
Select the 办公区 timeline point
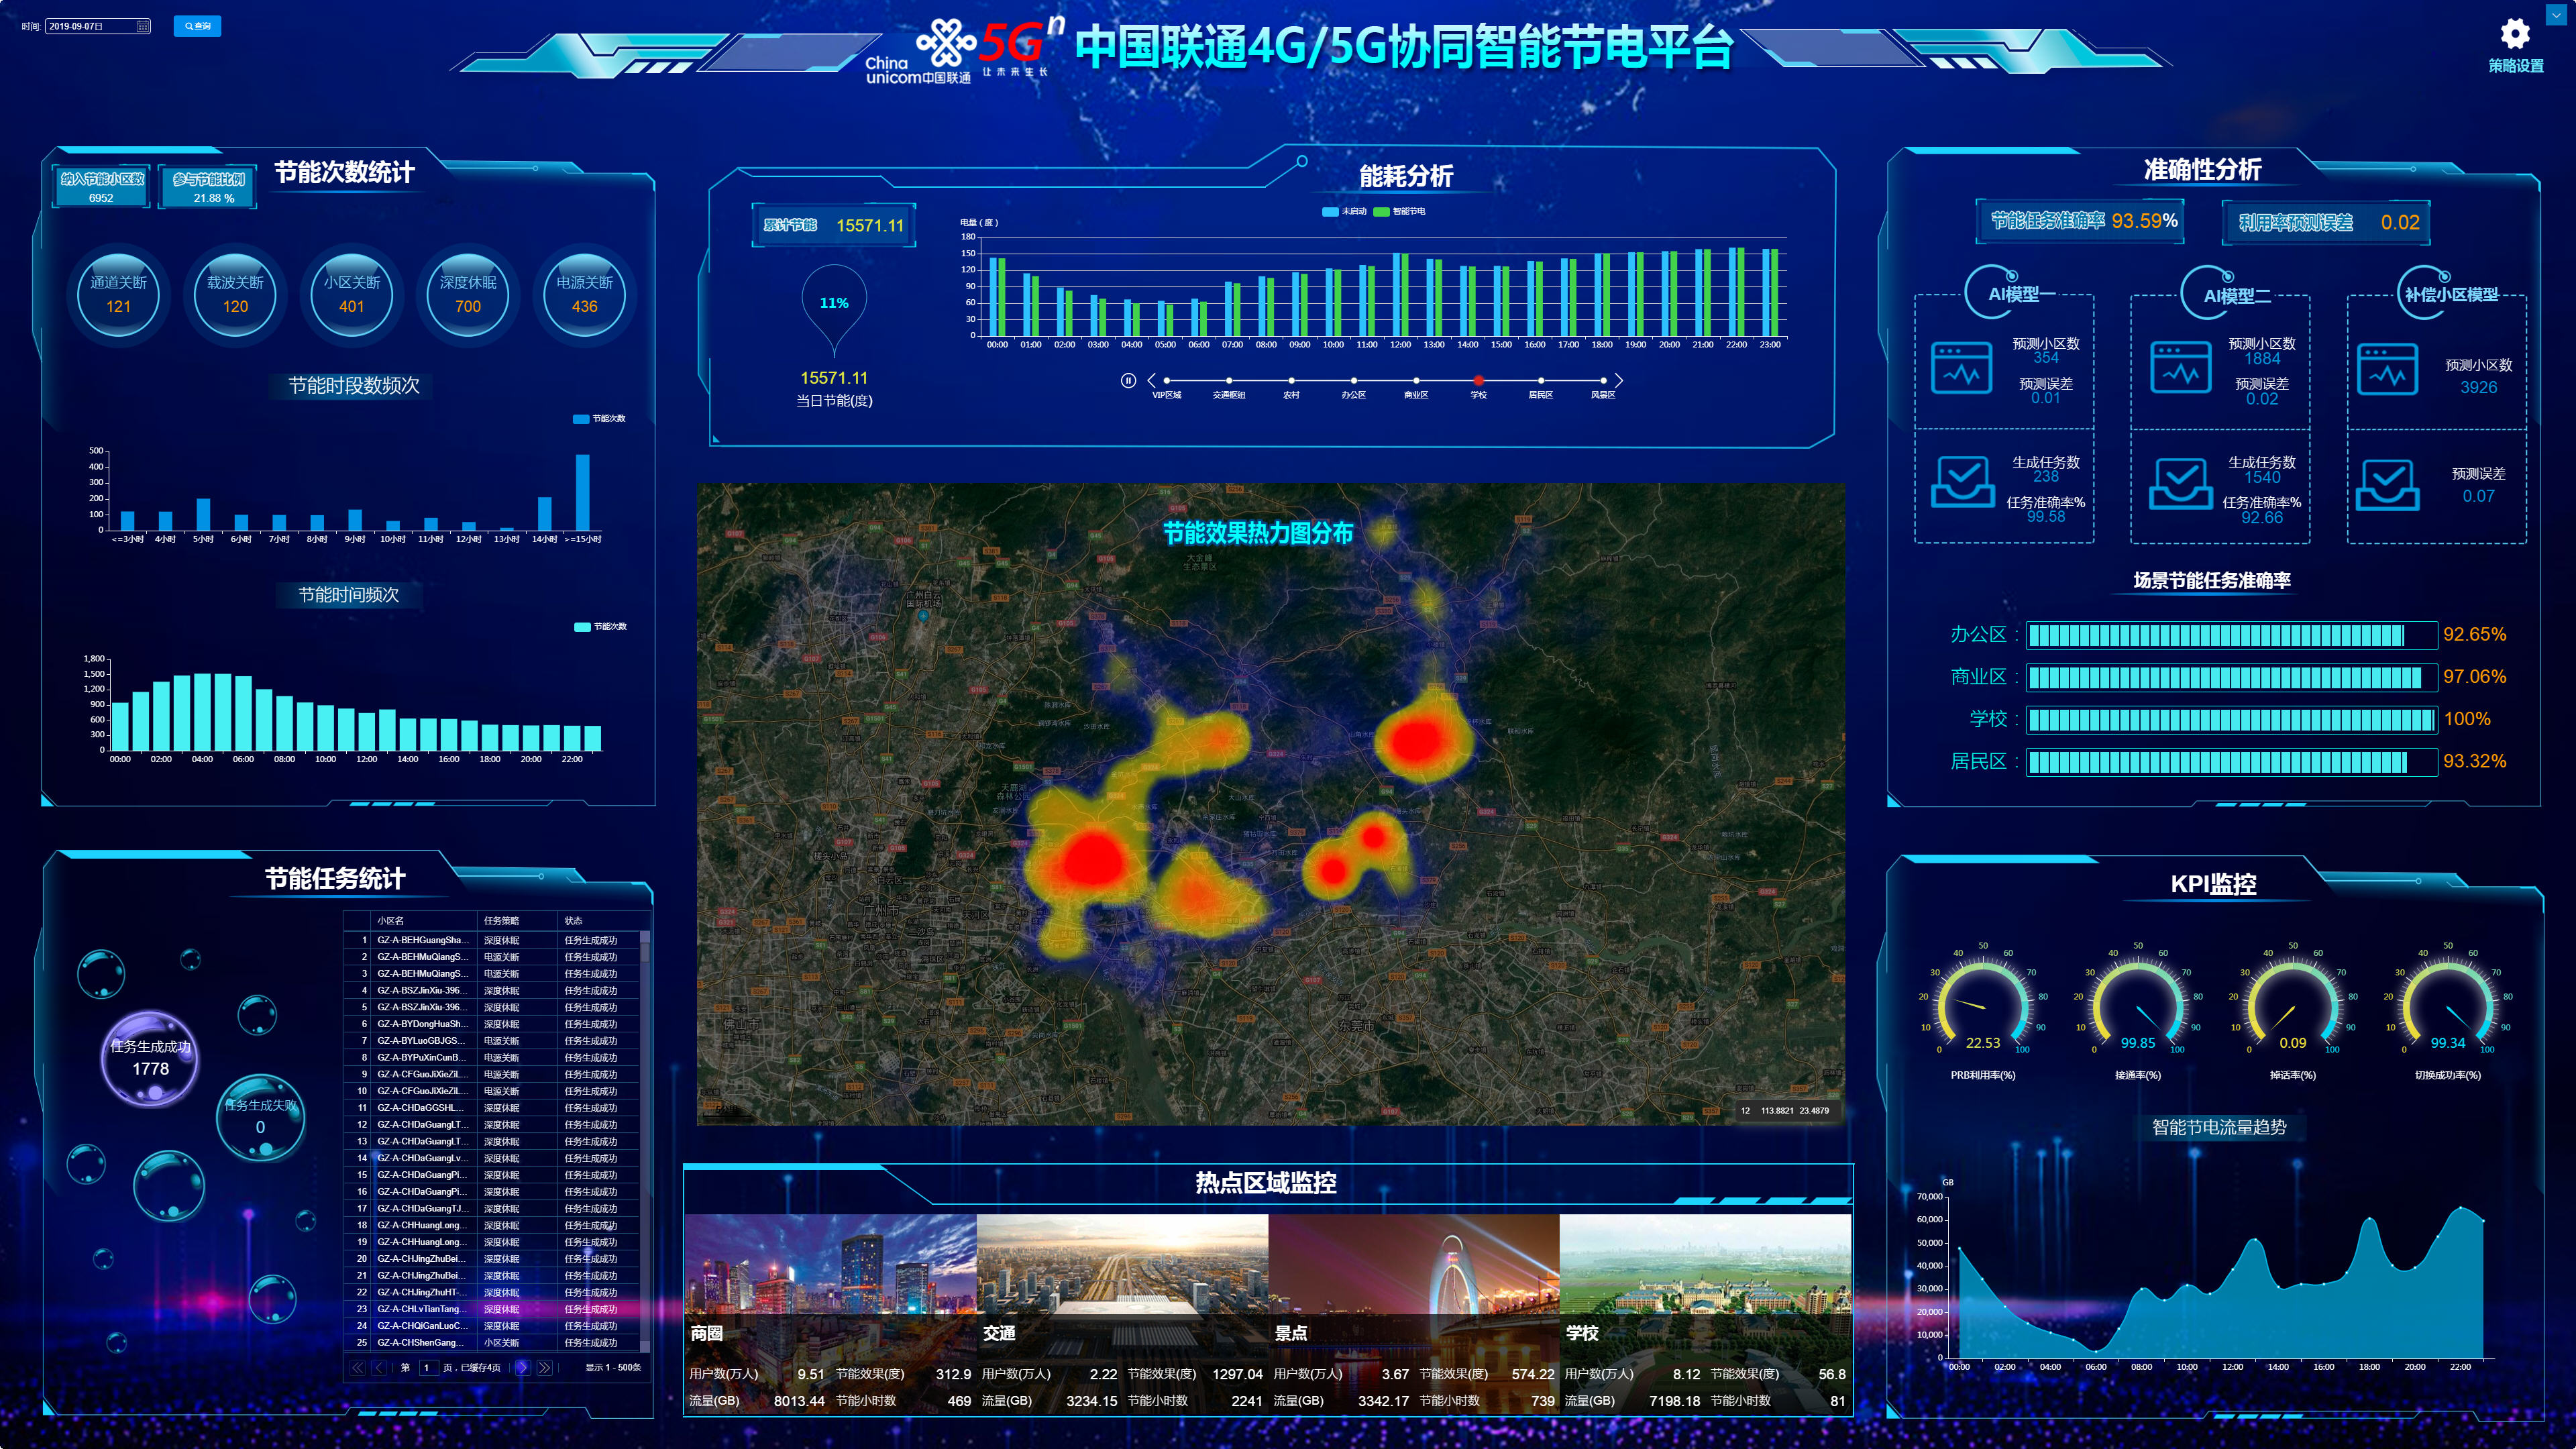click(x=1354, y=380)
